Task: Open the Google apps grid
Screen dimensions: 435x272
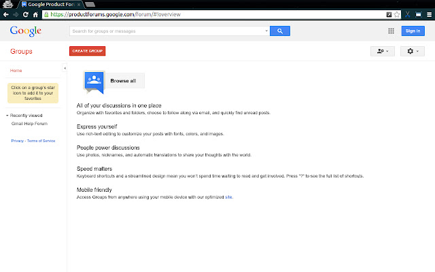Action: tap(391, 31)
